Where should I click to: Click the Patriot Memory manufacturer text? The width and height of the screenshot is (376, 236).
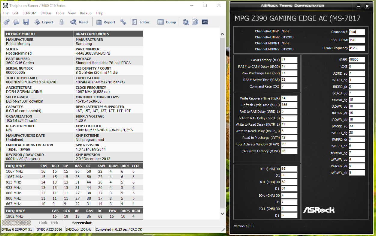pos(18,44)
